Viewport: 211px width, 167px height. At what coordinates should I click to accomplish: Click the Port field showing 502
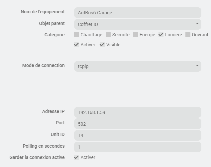click(138, 124)
